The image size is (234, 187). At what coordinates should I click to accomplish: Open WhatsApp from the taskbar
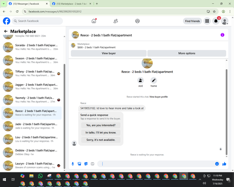pyautogui.click(x=40, y=176)
